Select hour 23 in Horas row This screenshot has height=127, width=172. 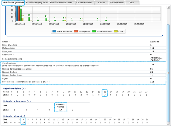pos(146,92)
